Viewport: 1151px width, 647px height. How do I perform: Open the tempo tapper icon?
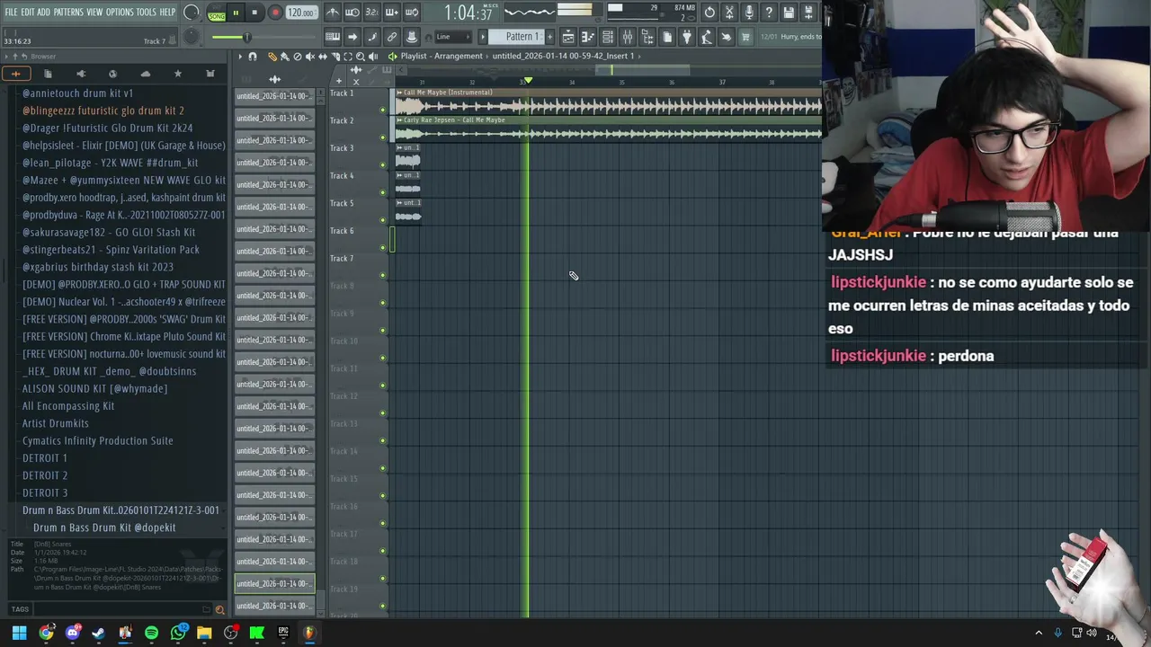click(706, 37)
